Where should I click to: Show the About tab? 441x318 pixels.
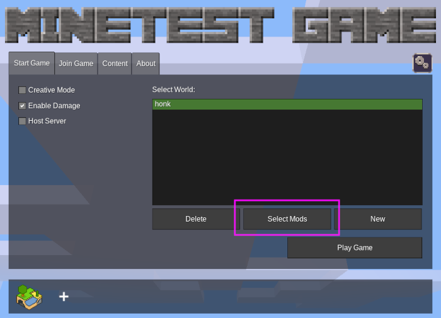[146, 64]
